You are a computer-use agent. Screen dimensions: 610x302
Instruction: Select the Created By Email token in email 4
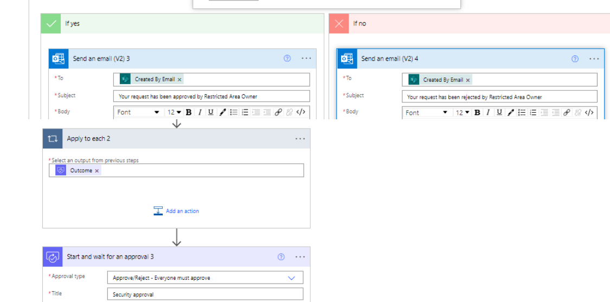point(440,80)
